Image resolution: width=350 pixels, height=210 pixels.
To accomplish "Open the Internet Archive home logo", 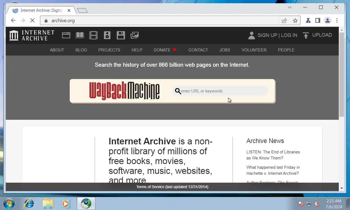I will pos(32,35).
